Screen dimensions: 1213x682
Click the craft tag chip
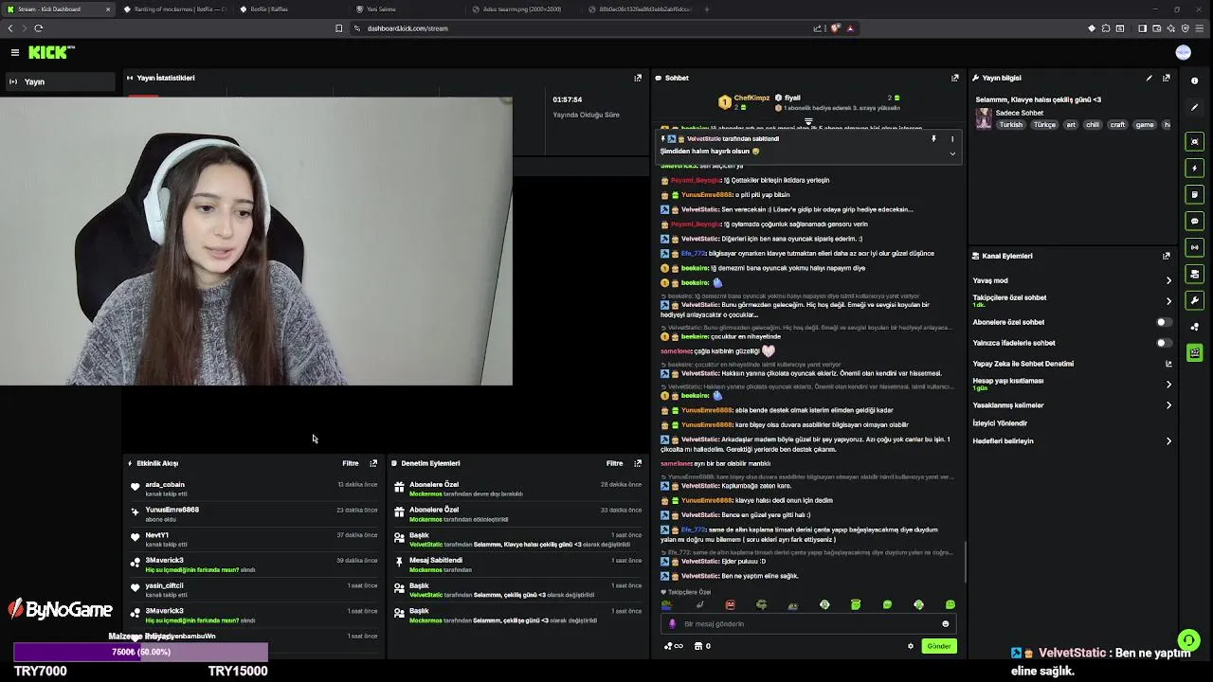tap(1118, 125)
